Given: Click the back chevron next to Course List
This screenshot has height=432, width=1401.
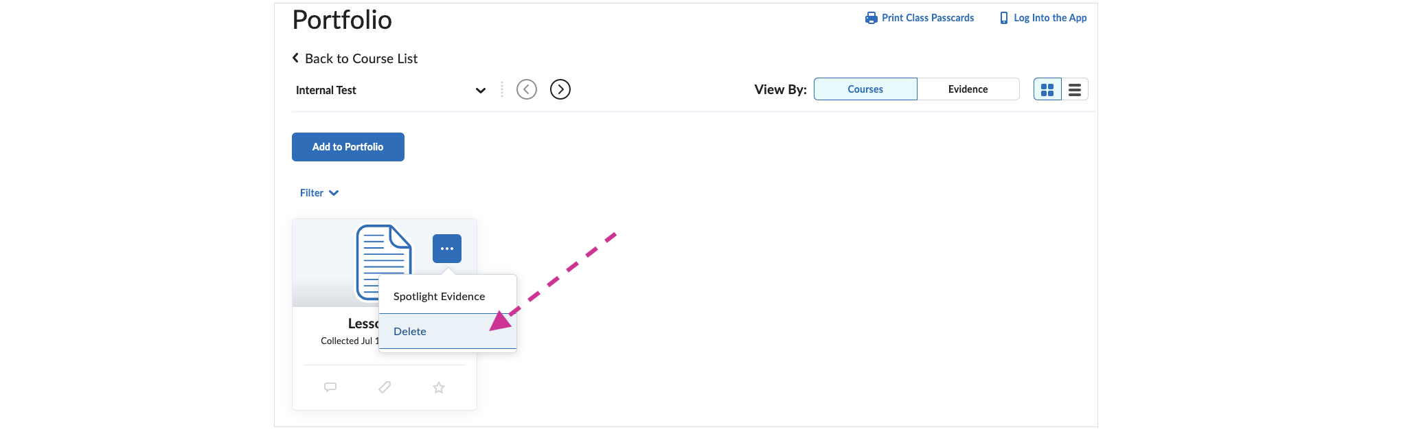Looking at the screenshot, I should click(x=295, y=58).
